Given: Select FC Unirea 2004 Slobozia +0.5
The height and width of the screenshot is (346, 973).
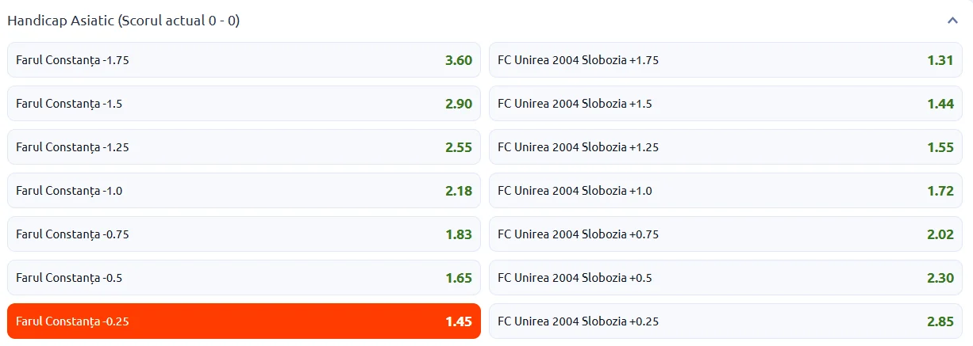Looking at the screenshot, I should (x=725, y=277).
